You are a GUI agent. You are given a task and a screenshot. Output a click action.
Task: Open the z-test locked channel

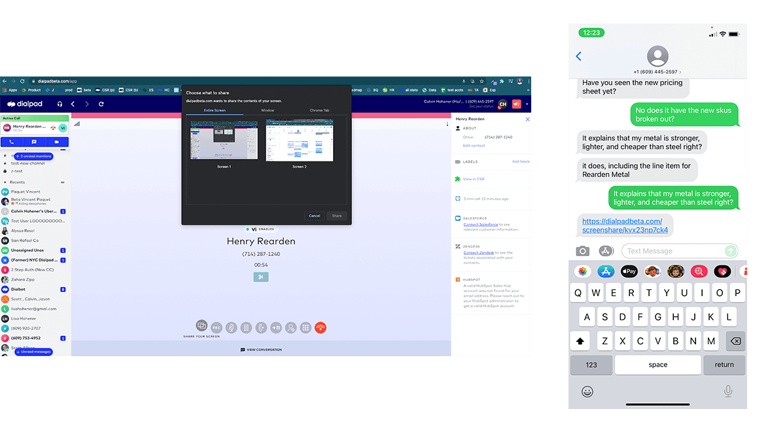pos(17,171)
